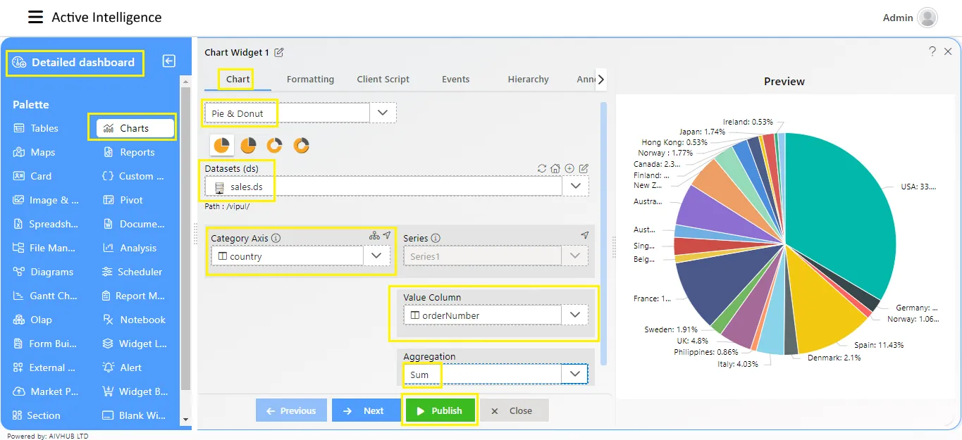Select the thick donut chart style
Screen dimensions: 962x440
click(x=301, y=145)
